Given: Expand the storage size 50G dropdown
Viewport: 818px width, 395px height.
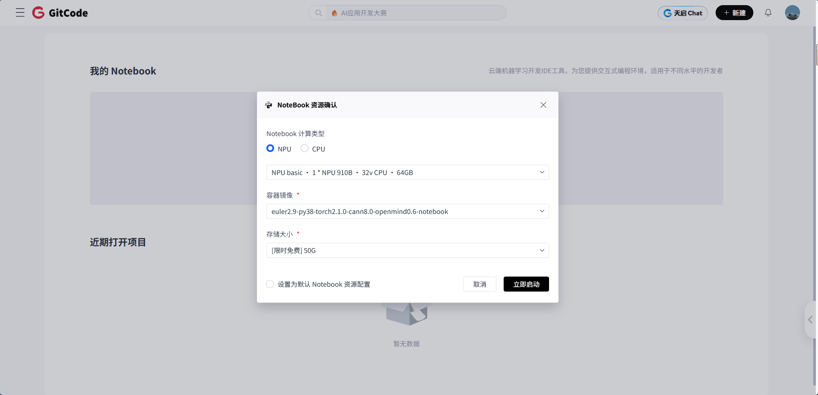Looking at the screenshot, I should pyautogui.click(x=407, y=250).
